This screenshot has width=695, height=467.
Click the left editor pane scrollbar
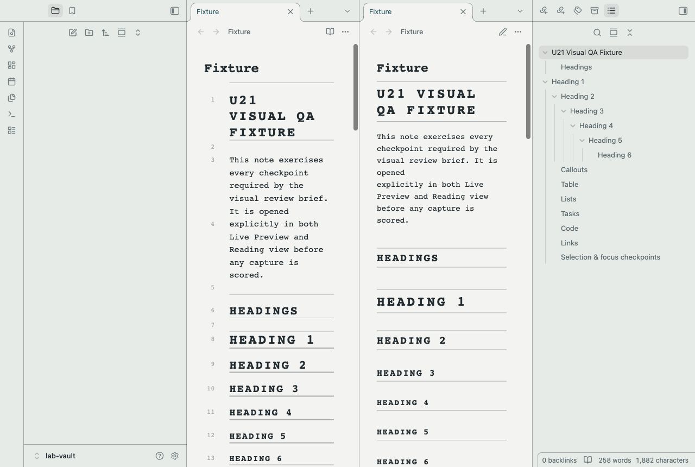coord(356,87)
